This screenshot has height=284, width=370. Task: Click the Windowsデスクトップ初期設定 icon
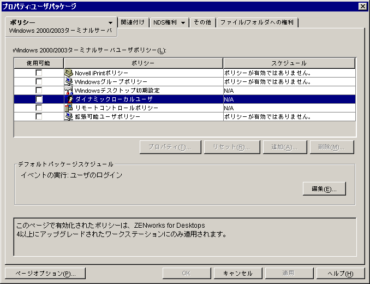69,90
